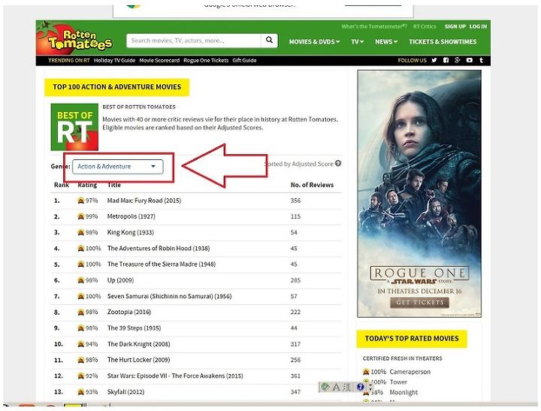
Task: Click the No. of Reviews column header
Action: (312, 185)
